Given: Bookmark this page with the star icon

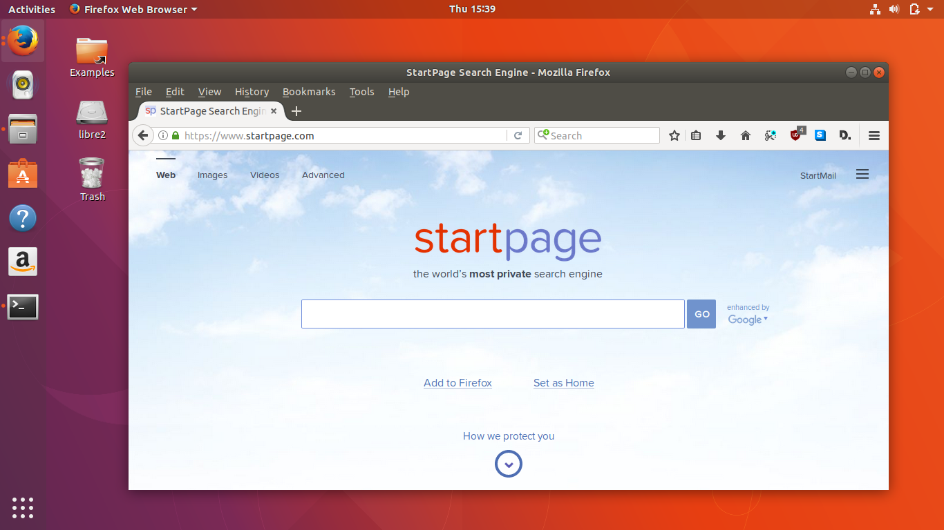Looking at the screenshot, I should 674,136.
